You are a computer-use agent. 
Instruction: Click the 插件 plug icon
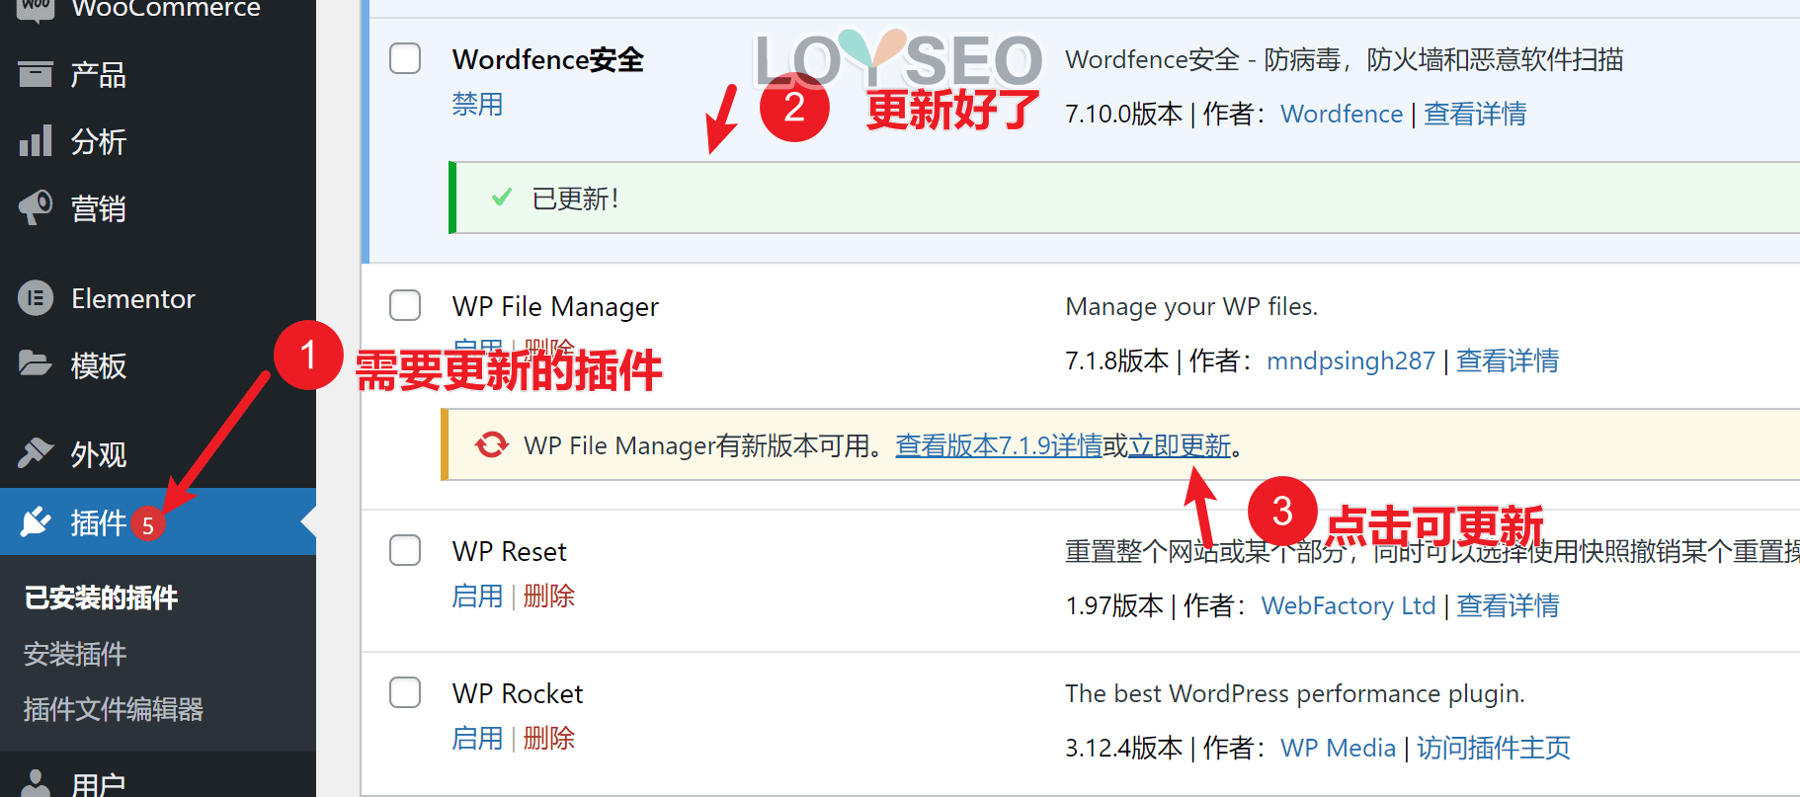36,521
